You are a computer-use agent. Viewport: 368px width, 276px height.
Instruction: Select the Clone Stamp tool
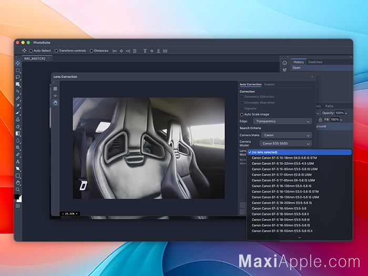[18, 120]
